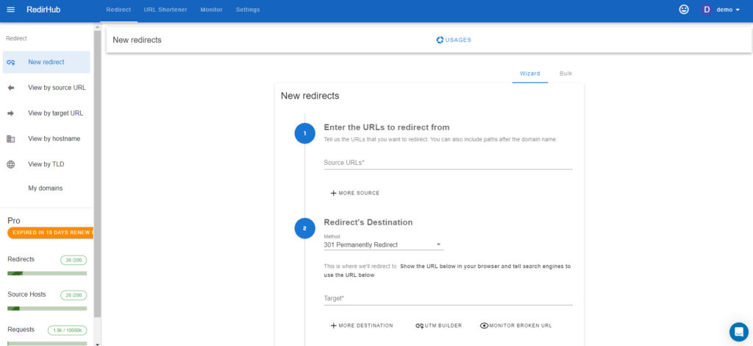Click the New redirect link icon
This screenshot has width=753, height=346.
tap(11, 63)
